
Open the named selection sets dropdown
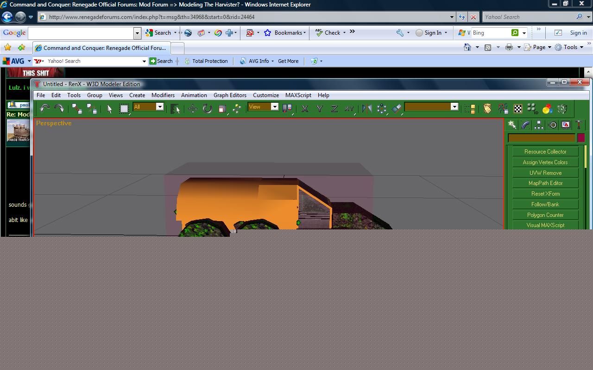(x=454, y=107)
